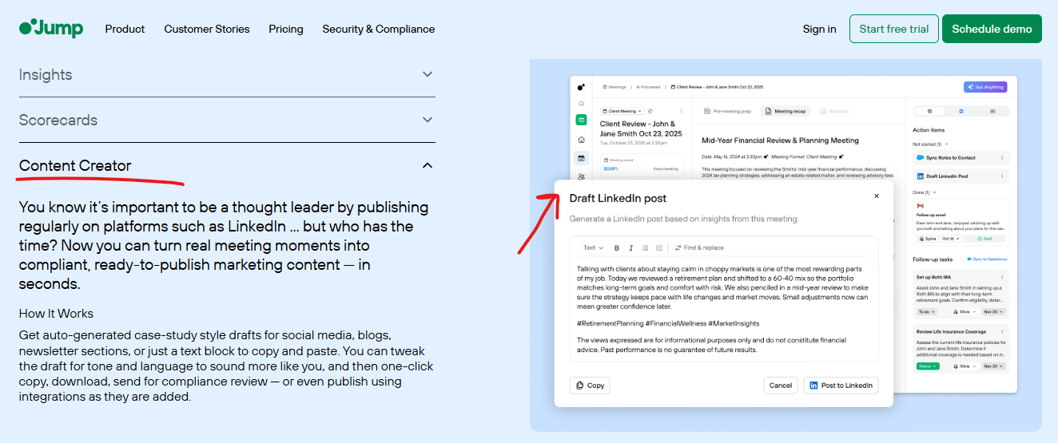Select the blue middle icon in right-panel switcher
Image resolution: width=1058 pixels, height=443 pixels.
click(961, 111)
